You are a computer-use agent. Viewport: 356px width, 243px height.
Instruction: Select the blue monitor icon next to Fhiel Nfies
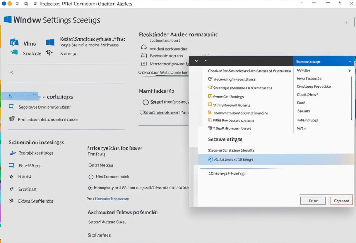11,166
